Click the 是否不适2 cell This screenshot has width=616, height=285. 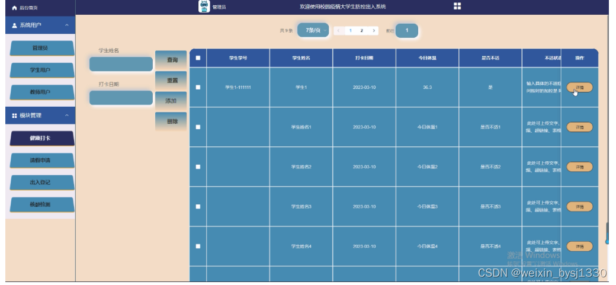click(x=490, y=166)
